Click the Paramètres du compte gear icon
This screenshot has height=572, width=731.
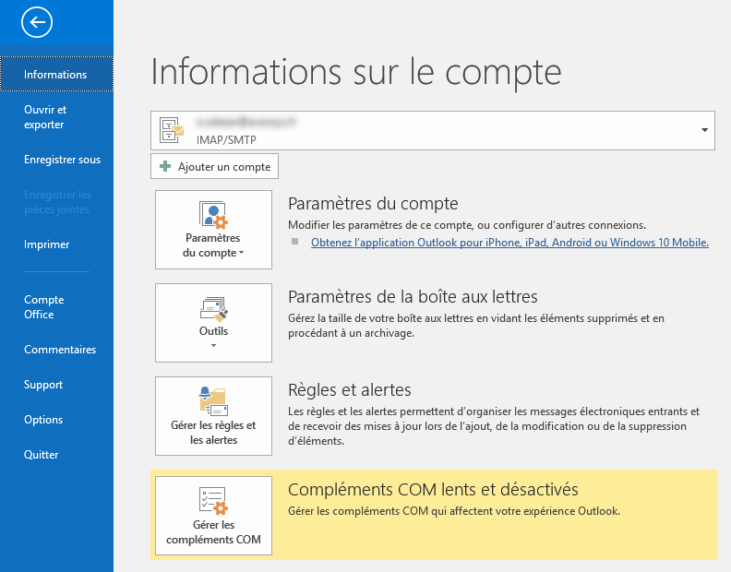[213, 215]
